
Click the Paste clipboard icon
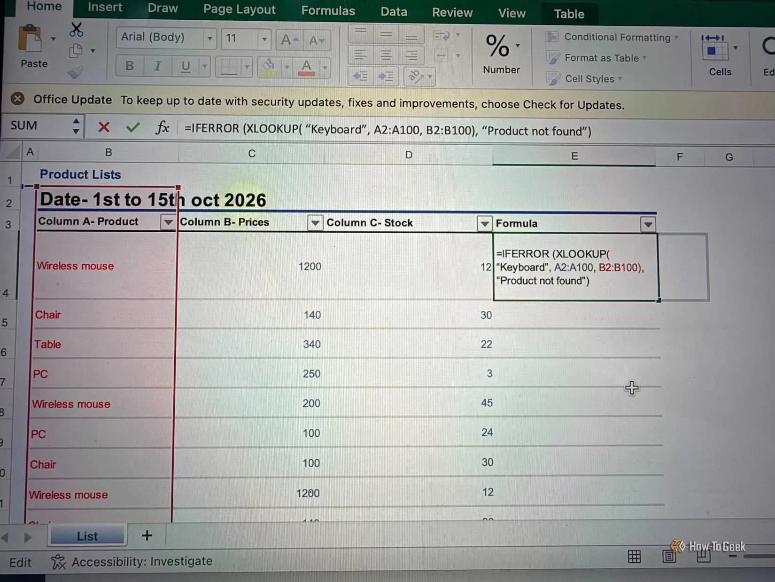coord(31,39)
